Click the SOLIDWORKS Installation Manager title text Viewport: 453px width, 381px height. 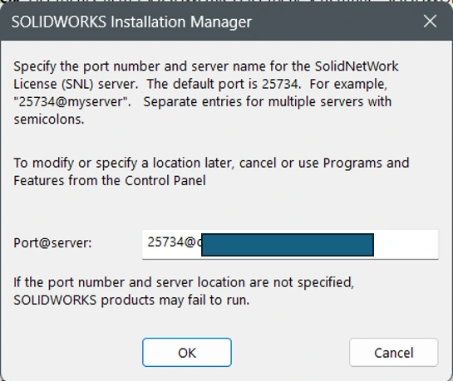[131, 22]
